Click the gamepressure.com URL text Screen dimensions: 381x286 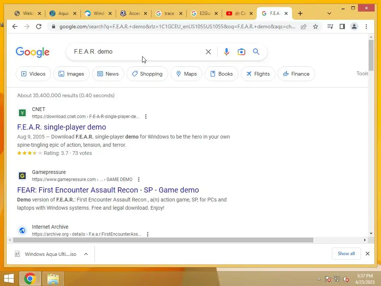82,179
